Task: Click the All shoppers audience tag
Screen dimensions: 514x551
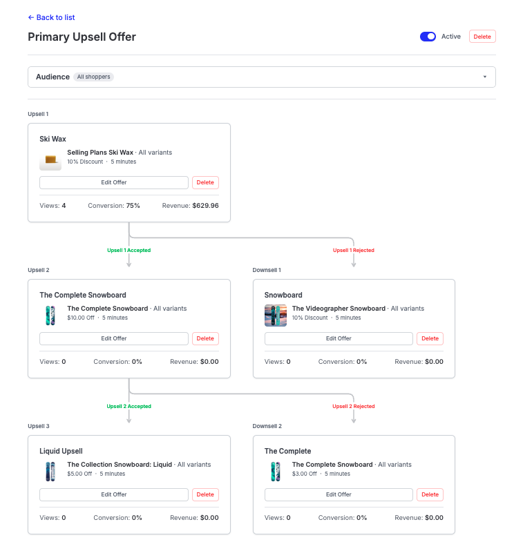Action: pos(93,77)
